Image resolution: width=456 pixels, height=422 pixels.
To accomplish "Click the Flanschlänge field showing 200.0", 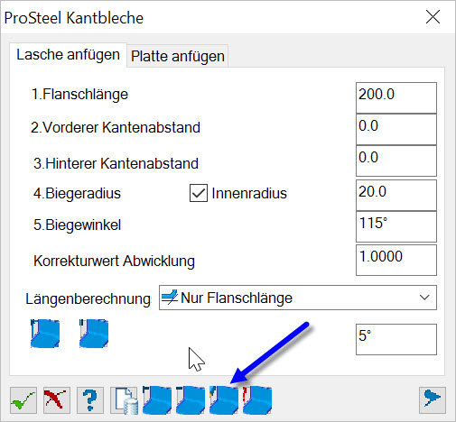I will (396, 97).
